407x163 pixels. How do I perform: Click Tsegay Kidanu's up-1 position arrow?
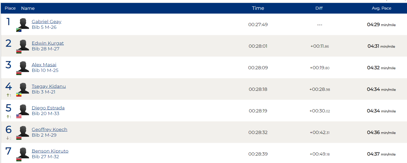coord(9,95)
